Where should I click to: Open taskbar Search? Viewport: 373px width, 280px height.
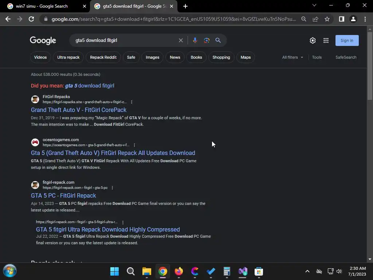131,271
